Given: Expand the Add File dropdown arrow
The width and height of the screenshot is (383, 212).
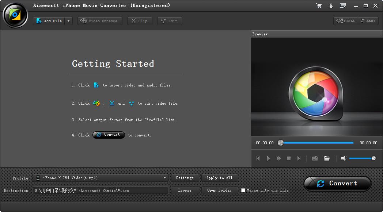Looking at the screenshot, I should pos(68,21).
